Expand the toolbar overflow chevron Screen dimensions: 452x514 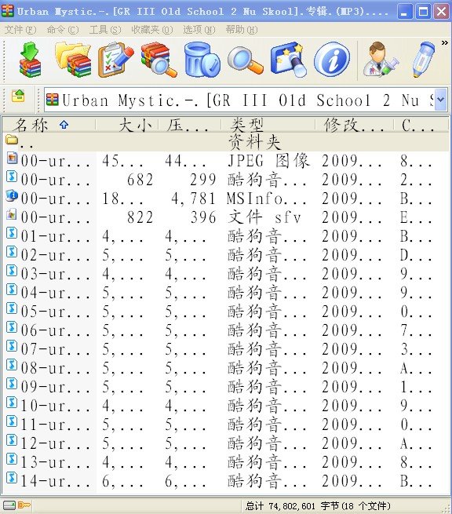tap(444, 42)
